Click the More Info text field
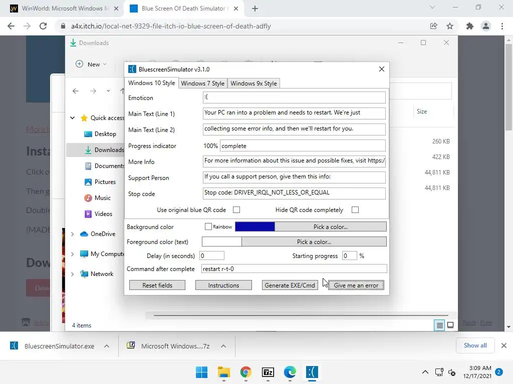Image resolution: width=513 pixels, height=384 pixels. pyautogui.click(x=294, y=161)
